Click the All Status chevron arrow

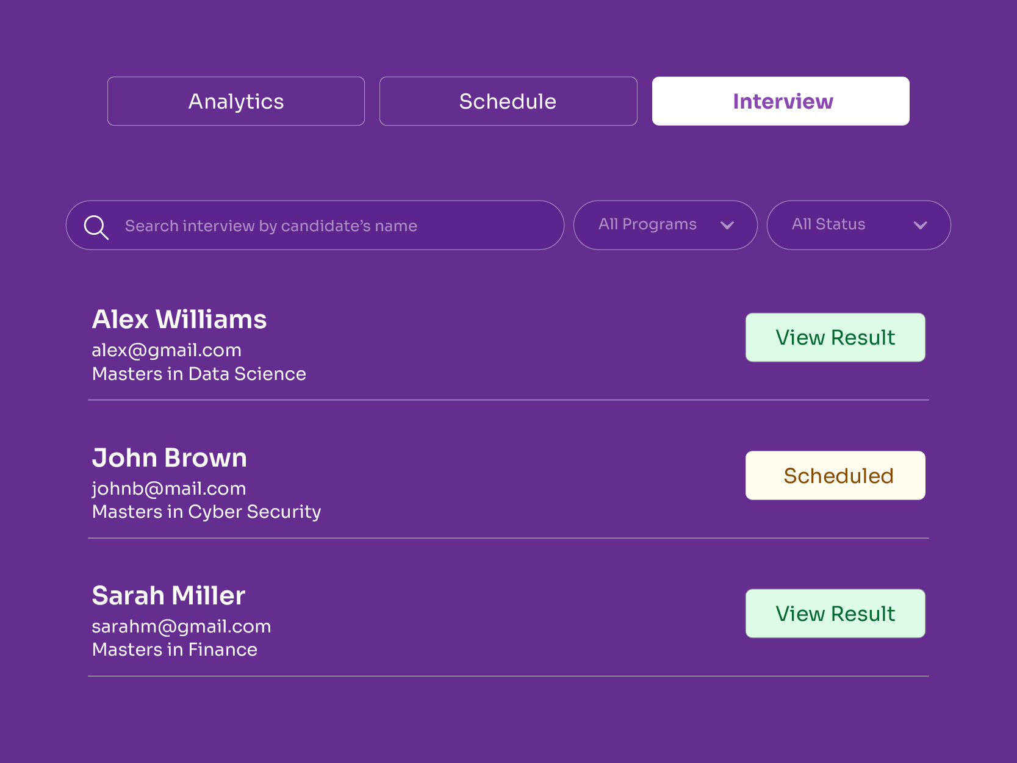(x=920, y=225)
